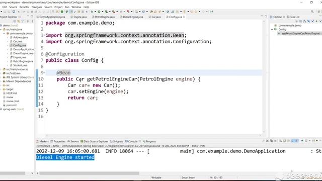Expand the target folder node
Image resolution: width=322 pixels, height=181 pixels.
tap(1, 89)
